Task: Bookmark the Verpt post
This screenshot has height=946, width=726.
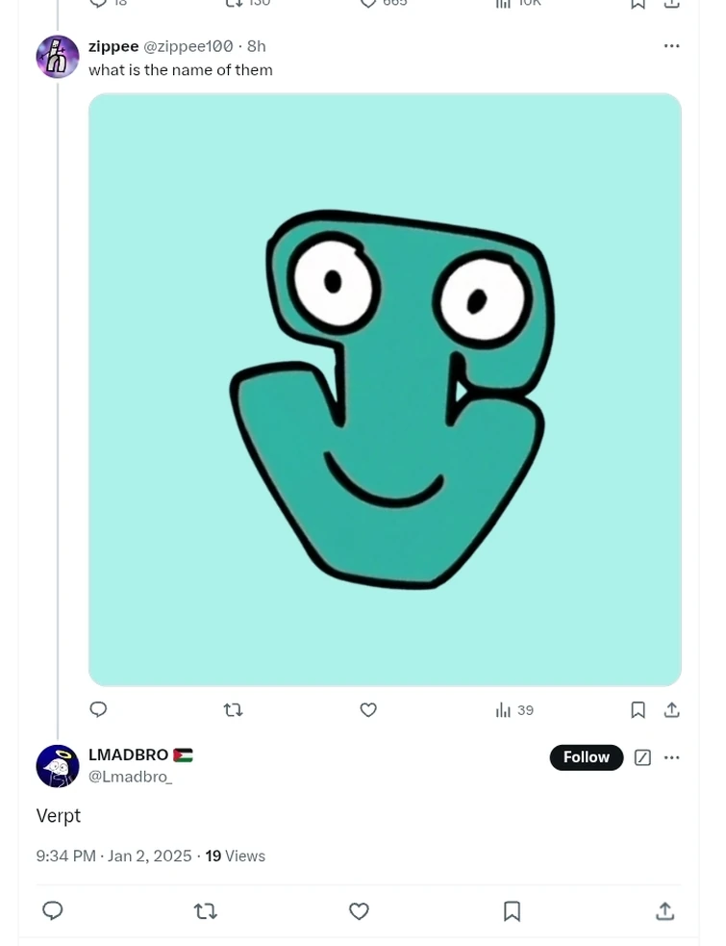Action: (512, 910)
